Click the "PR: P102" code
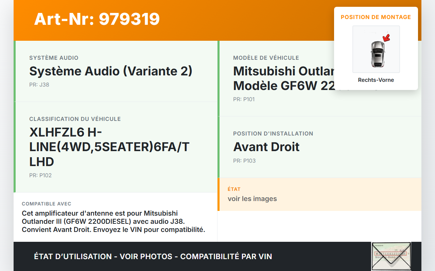Screen dimensions: 435x271 coord(40,175)
